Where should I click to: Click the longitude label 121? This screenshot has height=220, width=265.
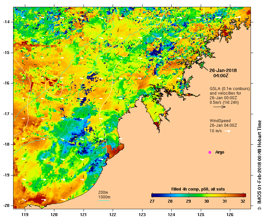tap(84, 214)
